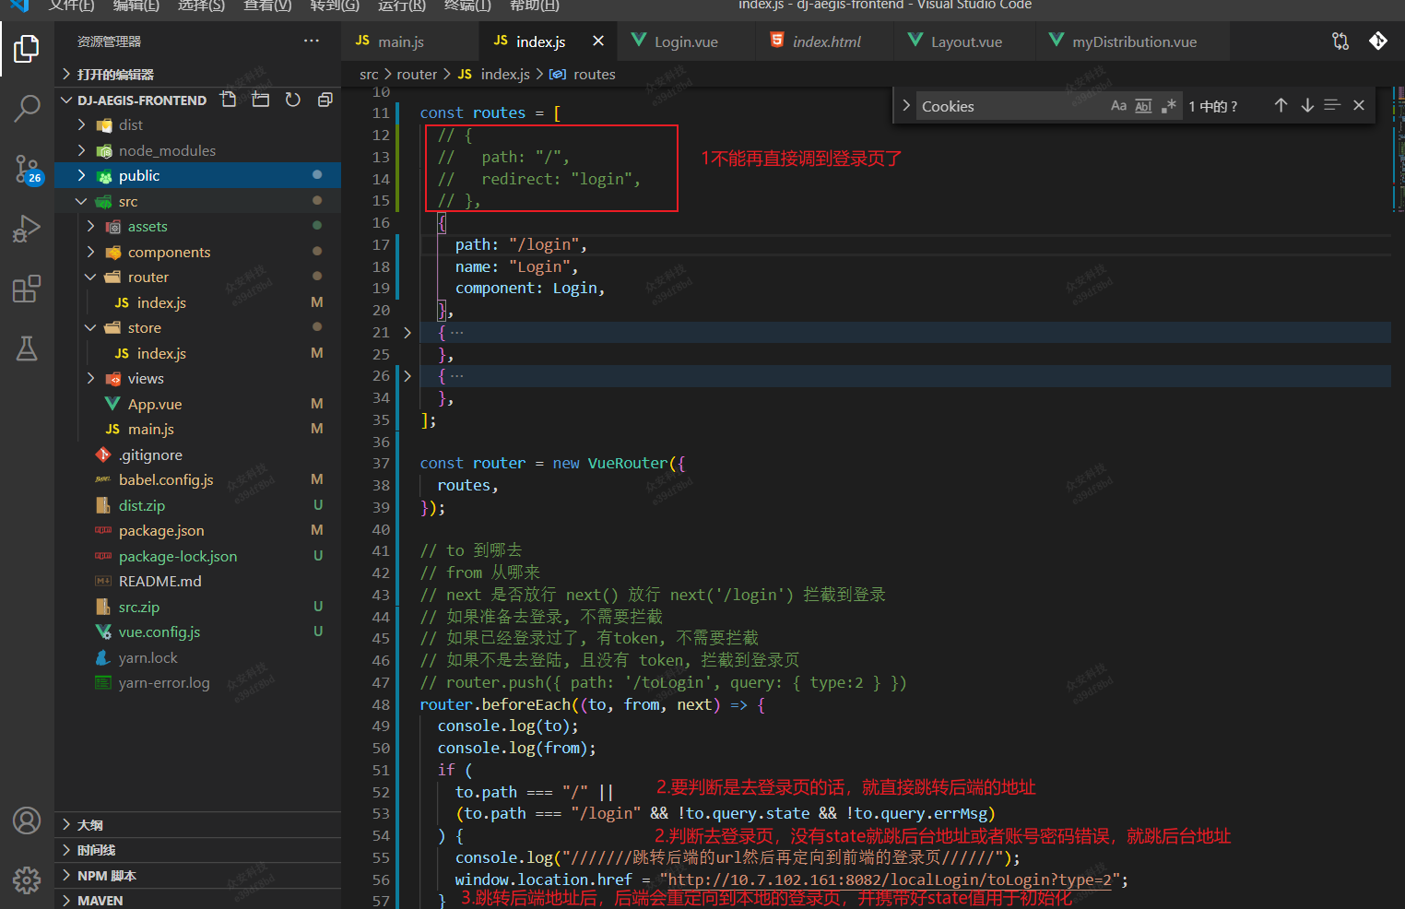The image size is (1405, 909).
Task: Create a new file in DJ-AEGIS-FRONTEND
Action: 229,100
